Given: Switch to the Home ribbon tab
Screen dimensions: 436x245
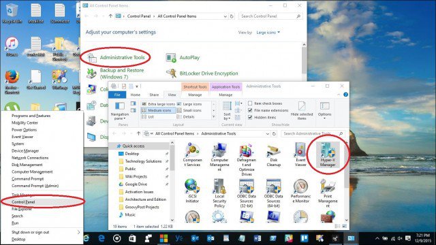Looking at the screenshot, I should click(x=136, y=95).
